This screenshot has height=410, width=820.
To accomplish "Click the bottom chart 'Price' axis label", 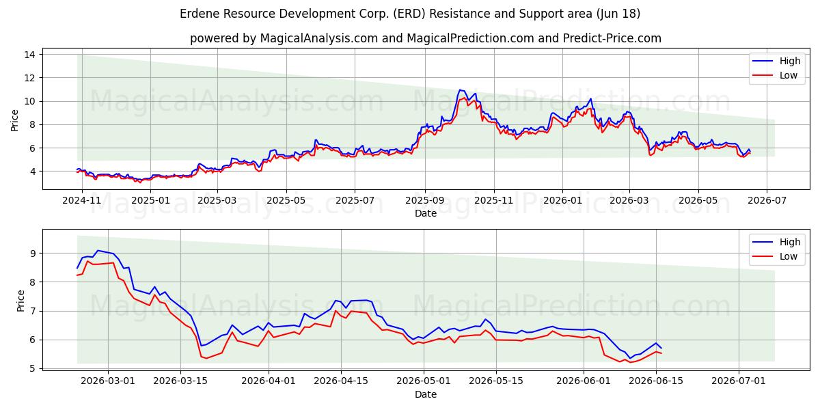I will 20,300.
